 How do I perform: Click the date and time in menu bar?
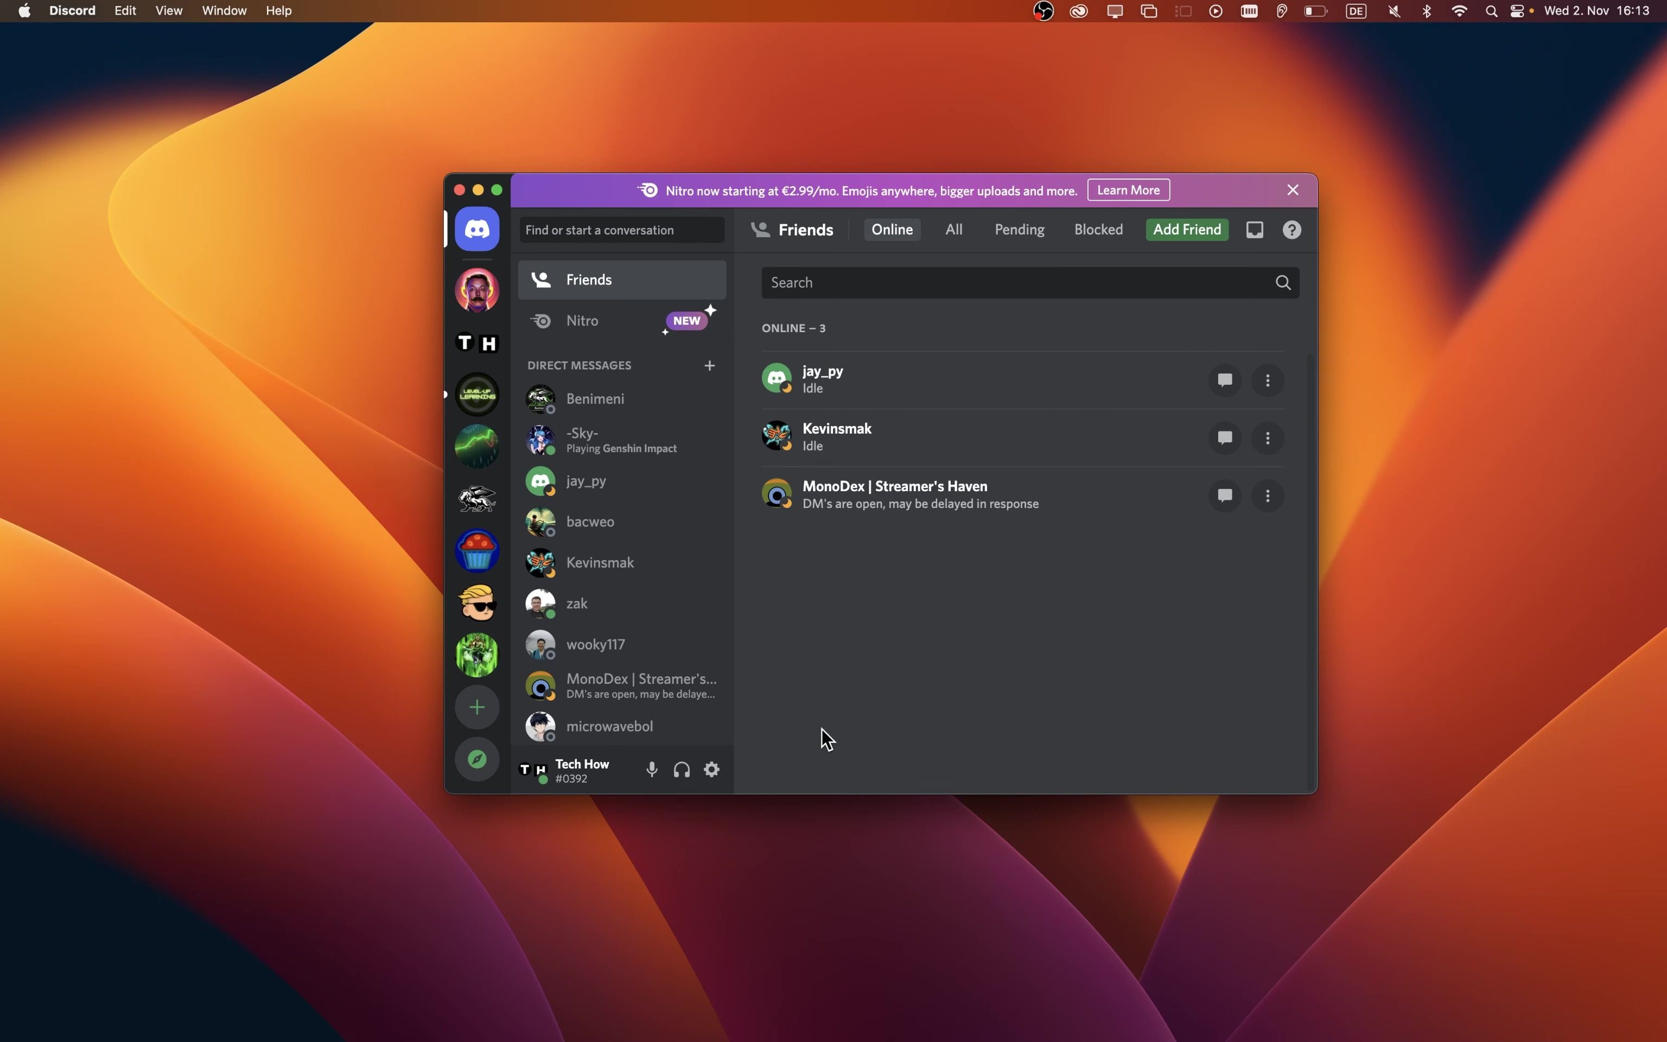(x=1598, y=11)
